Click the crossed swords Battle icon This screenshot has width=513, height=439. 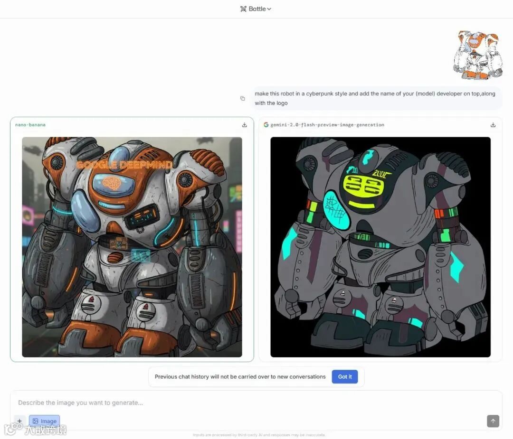coord(243,9)
